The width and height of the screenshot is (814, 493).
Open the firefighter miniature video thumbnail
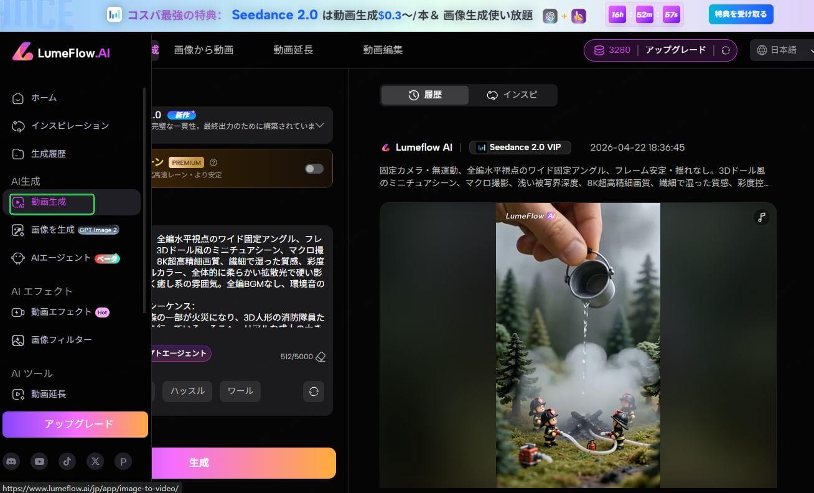(x=578, y=345)
